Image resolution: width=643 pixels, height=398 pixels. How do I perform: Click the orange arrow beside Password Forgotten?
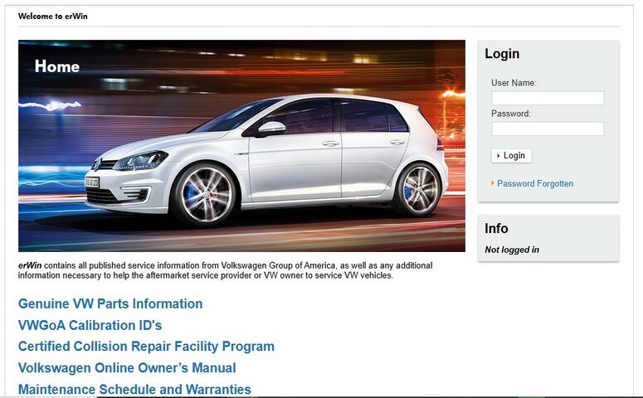coord(493,182)
